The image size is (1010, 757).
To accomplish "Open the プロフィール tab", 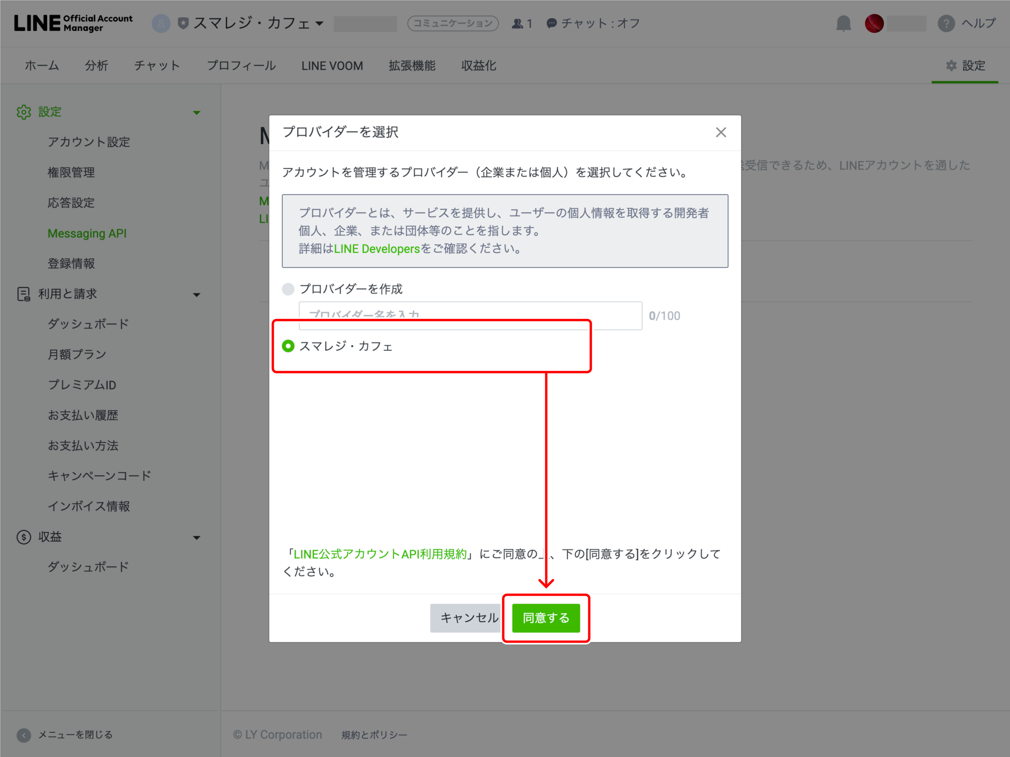I will (241, 66).
